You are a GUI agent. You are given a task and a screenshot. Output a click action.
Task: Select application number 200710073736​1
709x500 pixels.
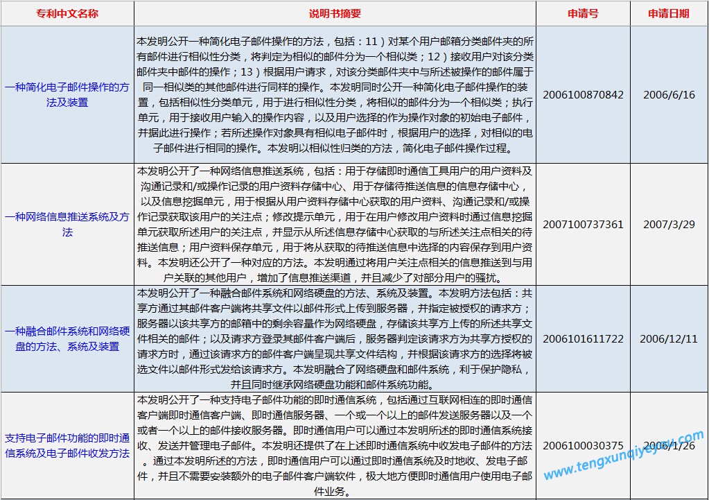(x=583, y=224)
